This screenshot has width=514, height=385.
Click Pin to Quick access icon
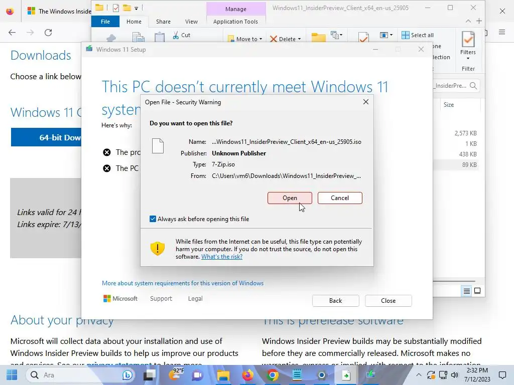111,38
